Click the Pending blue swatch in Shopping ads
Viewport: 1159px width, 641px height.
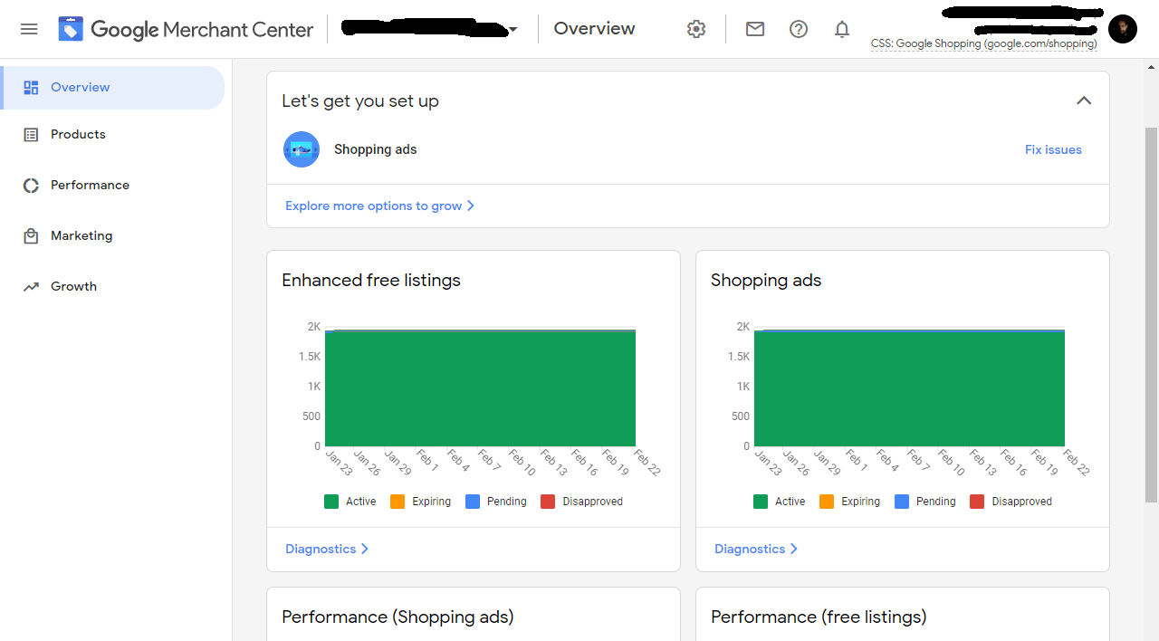coord(902,502)
